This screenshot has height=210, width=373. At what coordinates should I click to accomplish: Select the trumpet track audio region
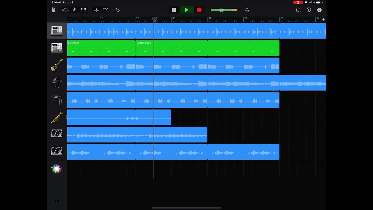tap(119, 117)
